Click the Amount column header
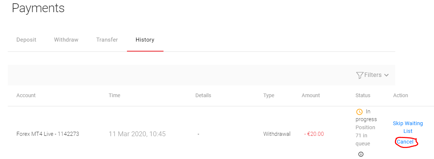434x159 pixels. (x=311, y=95)
